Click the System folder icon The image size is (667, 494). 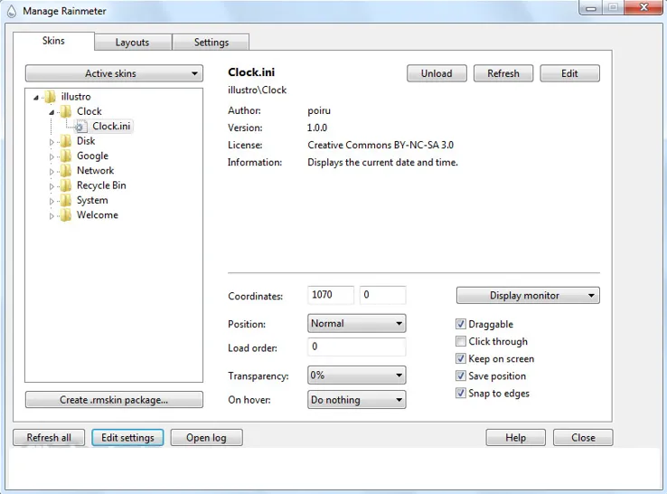[x=66, y=200]
